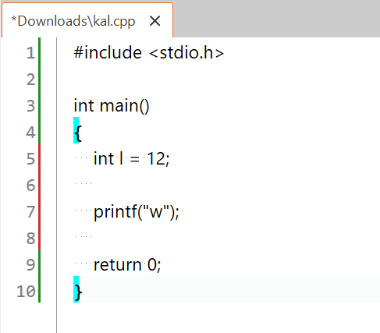Click line number 7 in gutter

tap(30, 212)
